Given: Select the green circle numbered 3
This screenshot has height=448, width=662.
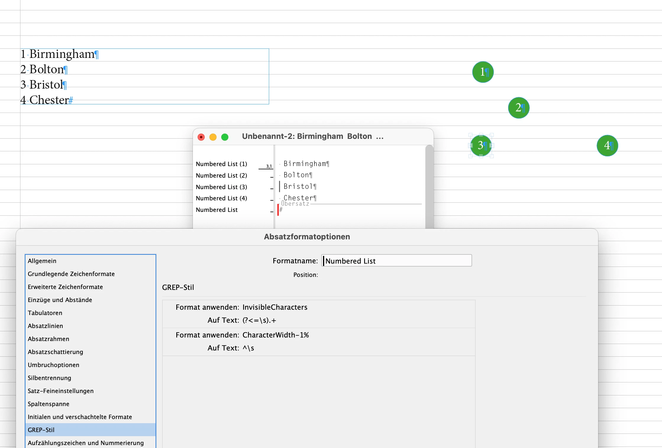Looking at the screenshot, I should pyautogui.click(x=481, y=145).
